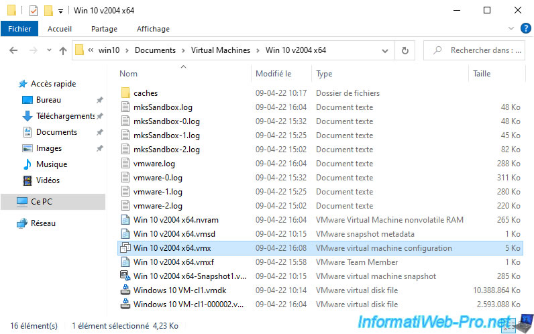This screenshot has width=534, height=334.
Task: Select file vmware-0.log
Action: (158, 178)
